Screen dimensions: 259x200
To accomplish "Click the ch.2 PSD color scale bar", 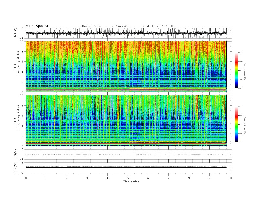I will pyautogui.click(x=236, y=124).
